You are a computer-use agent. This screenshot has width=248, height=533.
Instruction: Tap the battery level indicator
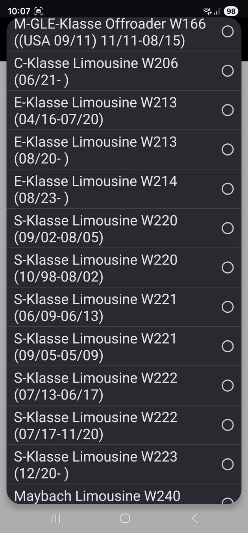coord(231,11)
